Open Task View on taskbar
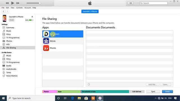The width and height of the screenshot is (180, 101). [x=65, y=98]
